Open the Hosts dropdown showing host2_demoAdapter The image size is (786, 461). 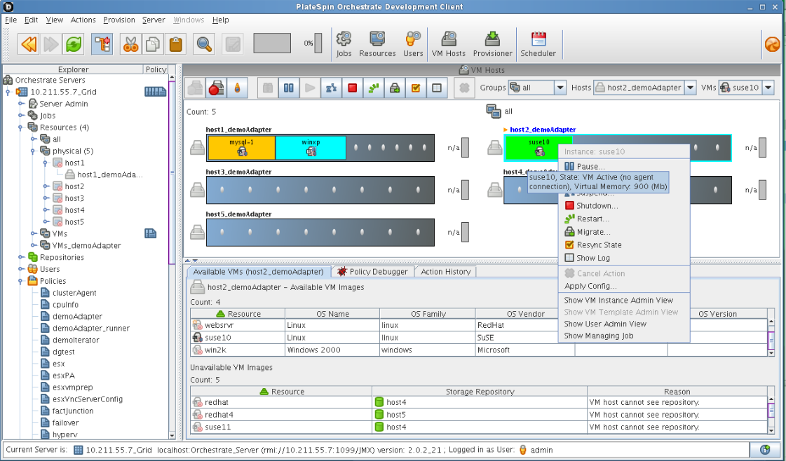pos(644,88)
